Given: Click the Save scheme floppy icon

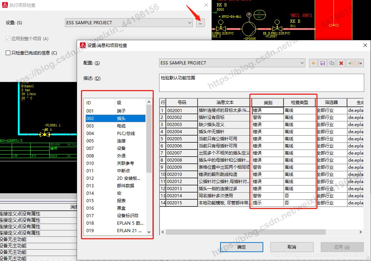Looking at the screenshot, I should coord(323,63).
